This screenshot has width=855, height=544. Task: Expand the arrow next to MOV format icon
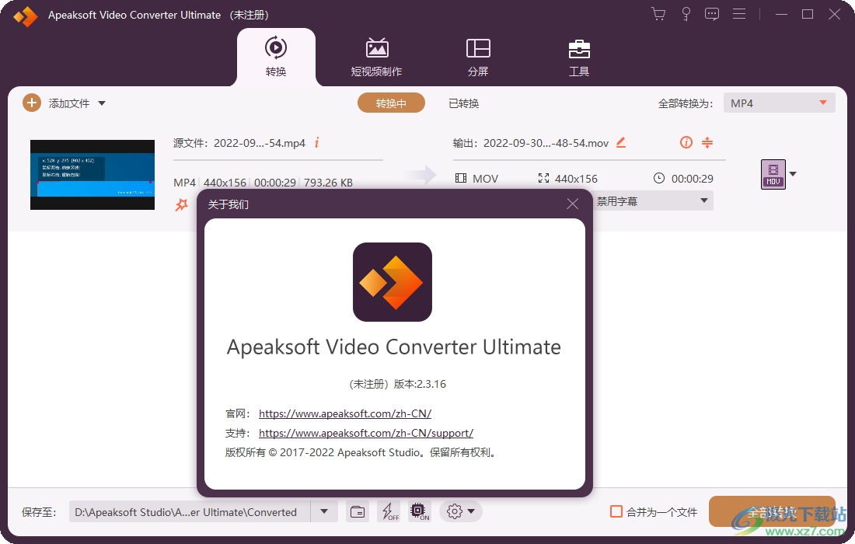[x=793, y=174]
